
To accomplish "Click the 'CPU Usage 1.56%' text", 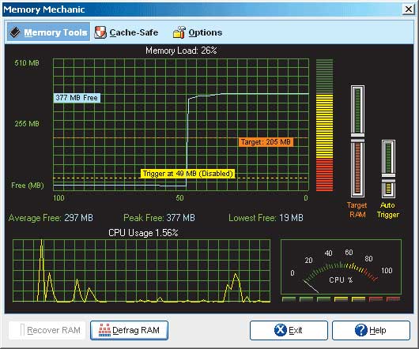I will point(143,233).
